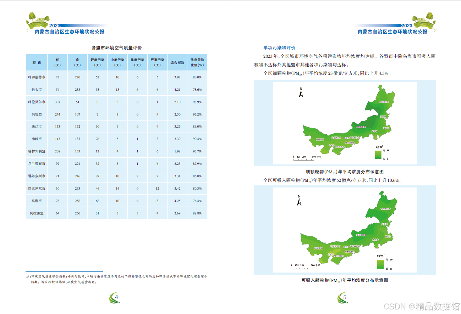Click the 赤峰市 row label
This screenshot has height=314, width=461.
point(37,139)
